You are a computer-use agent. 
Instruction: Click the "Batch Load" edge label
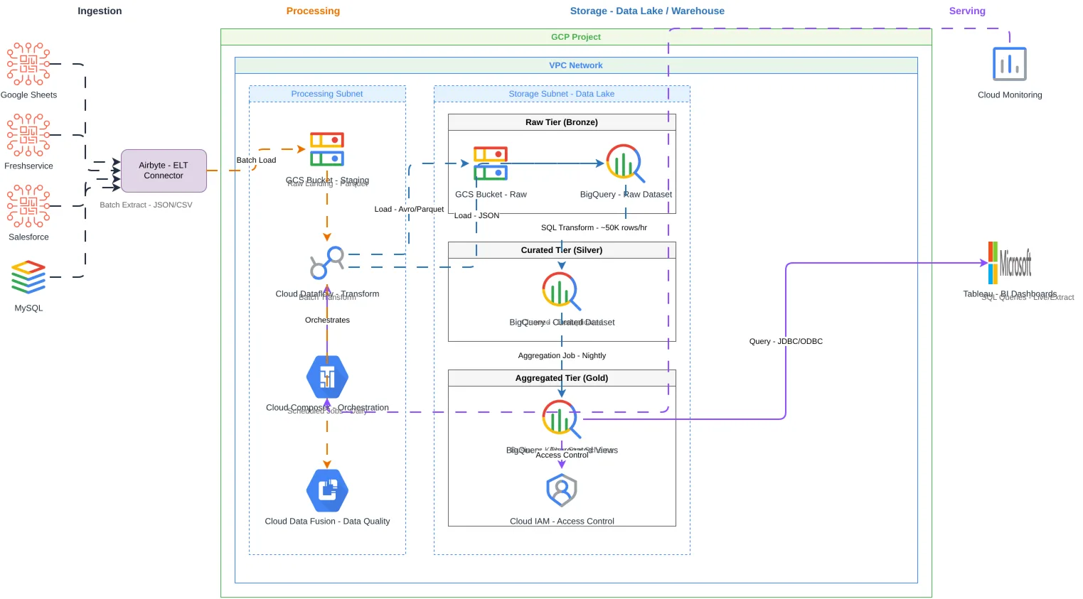tap(256, 160)
